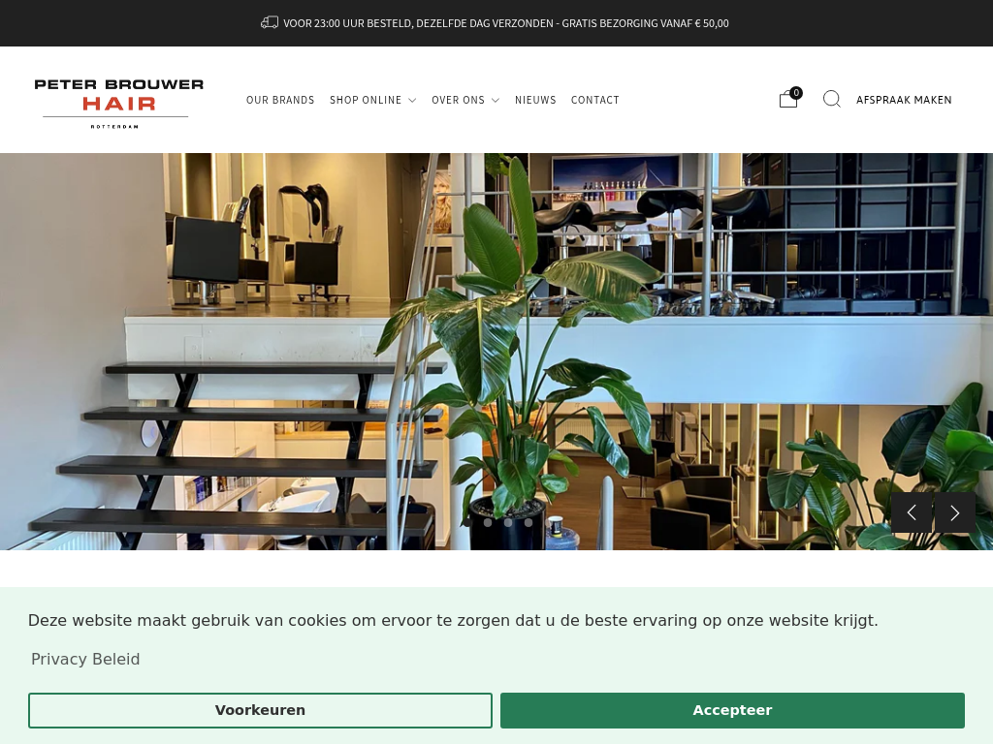This screenshot has height=744, width=993.
Task: Click the delivery truck icon in top banner
Action: pos(270,23)
